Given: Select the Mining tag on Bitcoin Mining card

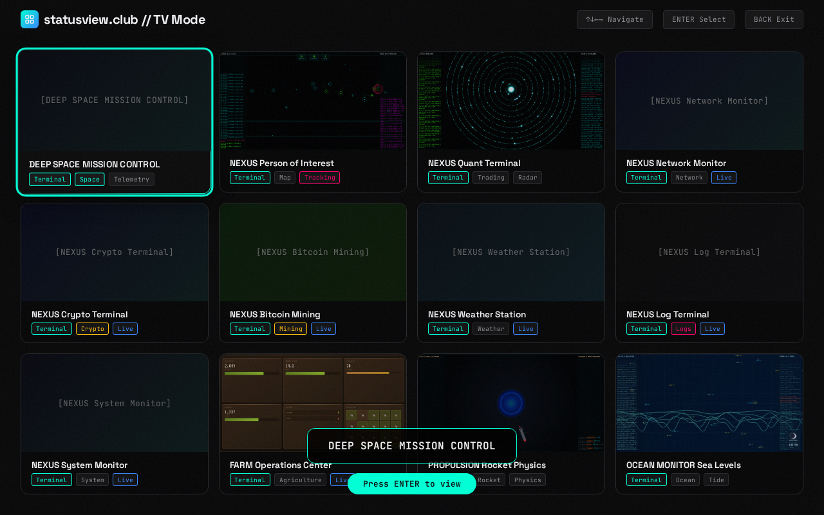Looking at the screenshot, I should (290, 329).
